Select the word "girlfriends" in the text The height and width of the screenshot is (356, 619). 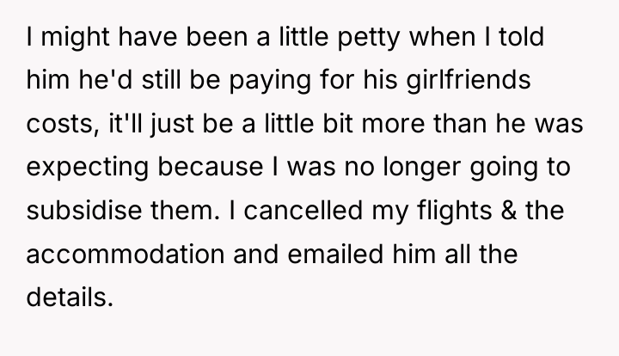pos(469,81)
